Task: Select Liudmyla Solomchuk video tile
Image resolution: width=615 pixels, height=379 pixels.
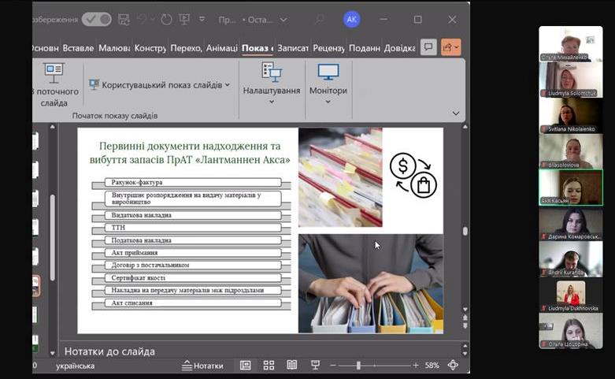Action: coord(571,80)
